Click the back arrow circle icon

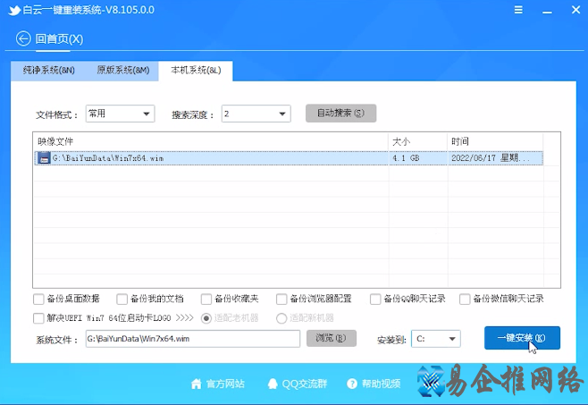coord(23,38)
